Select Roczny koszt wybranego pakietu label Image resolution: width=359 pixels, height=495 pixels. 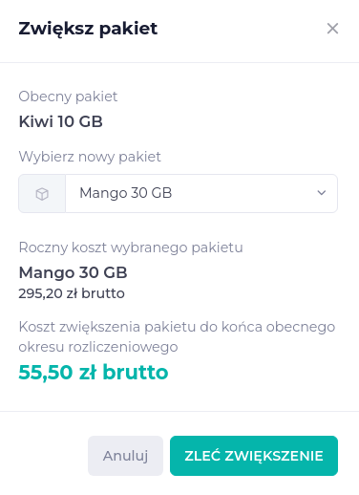[x=131, y=247]
